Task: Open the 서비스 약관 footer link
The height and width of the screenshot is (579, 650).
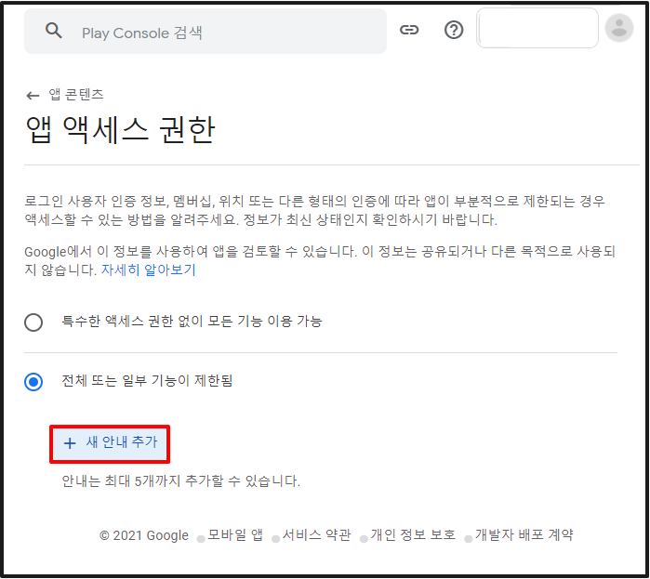Action: (316, 535)
